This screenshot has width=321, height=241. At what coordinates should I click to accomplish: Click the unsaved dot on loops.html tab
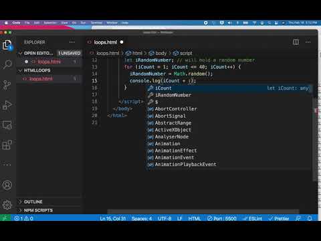coord(122,42)
